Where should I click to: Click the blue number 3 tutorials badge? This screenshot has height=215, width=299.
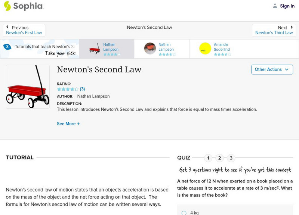[x=7, y=47]
